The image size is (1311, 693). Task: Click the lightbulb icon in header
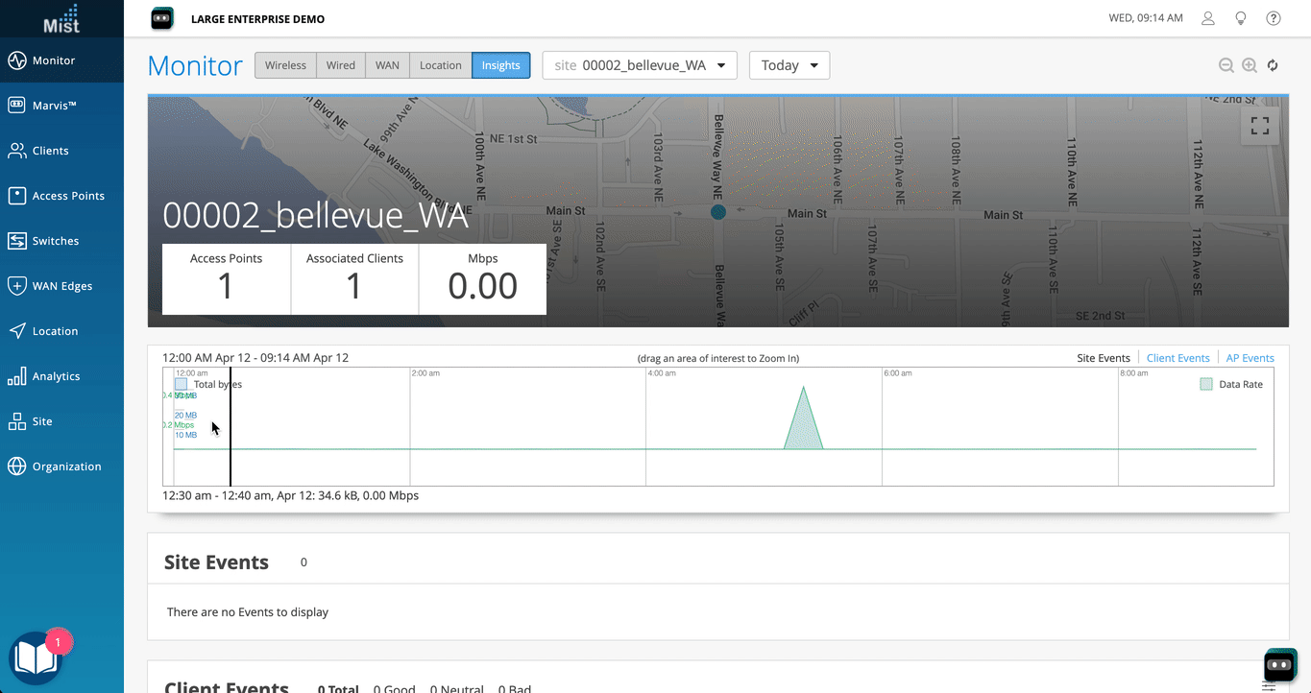1240,18
